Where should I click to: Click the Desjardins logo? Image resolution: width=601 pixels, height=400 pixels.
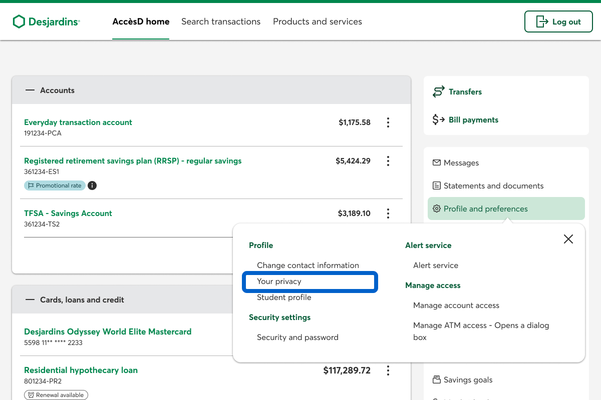tap(46, 21)
